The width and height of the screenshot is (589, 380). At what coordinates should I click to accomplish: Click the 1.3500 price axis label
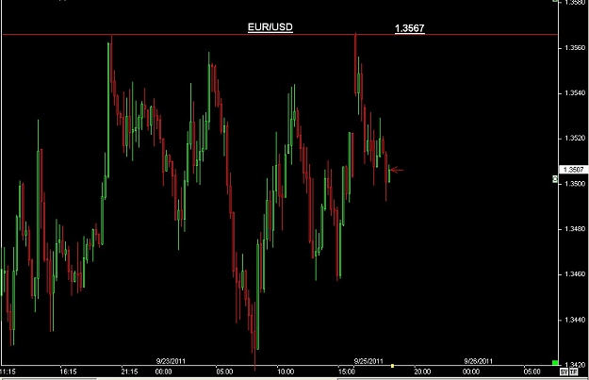[575, 184]
